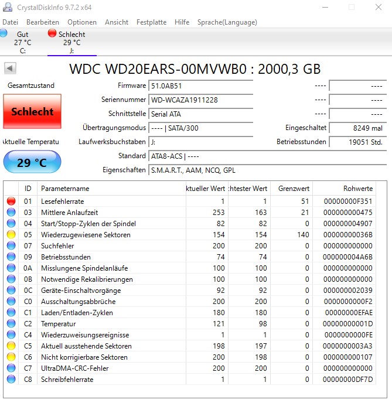Click blue status dot of Laden/Entladen-Zyklen row
The height and width of the screenshot is (403, 392).
click(11, 312)
